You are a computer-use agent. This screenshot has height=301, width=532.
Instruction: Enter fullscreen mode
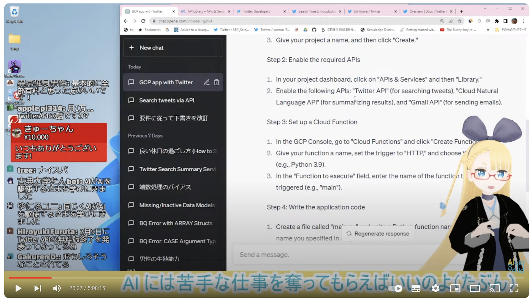514,288
